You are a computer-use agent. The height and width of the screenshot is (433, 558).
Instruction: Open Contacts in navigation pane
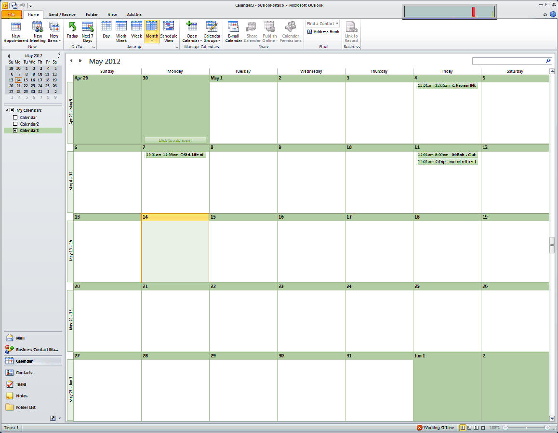[24, 373]
